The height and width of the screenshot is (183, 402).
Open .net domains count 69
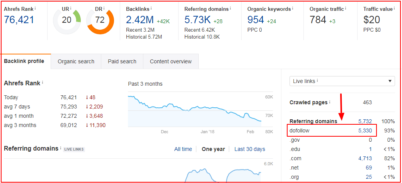[369, 168]
